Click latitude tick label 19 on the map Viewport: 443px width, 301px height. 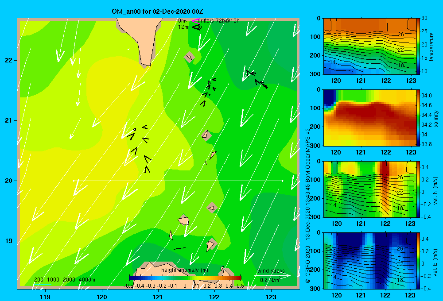point(9,241)
